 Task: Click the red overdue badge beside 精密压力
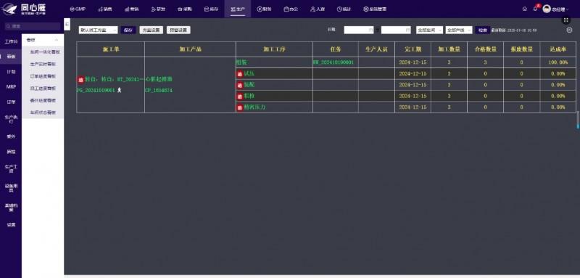click(240, 107)
